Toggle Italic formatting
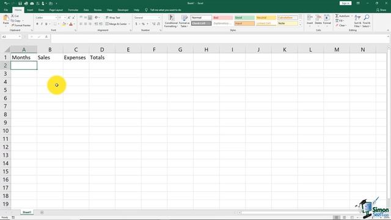 tap(42, 24)
